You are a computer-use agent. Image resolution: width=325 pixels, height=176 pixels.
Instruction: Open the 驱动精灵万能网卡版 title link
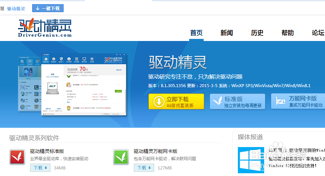coord(156,151)
